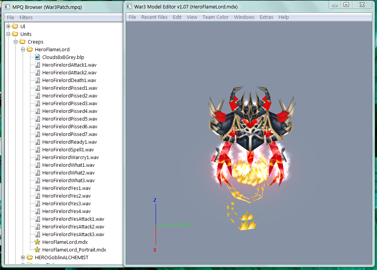
Task: Click the star icon of HeroFlameLord_Portrait.mdx
Action: 37,250
